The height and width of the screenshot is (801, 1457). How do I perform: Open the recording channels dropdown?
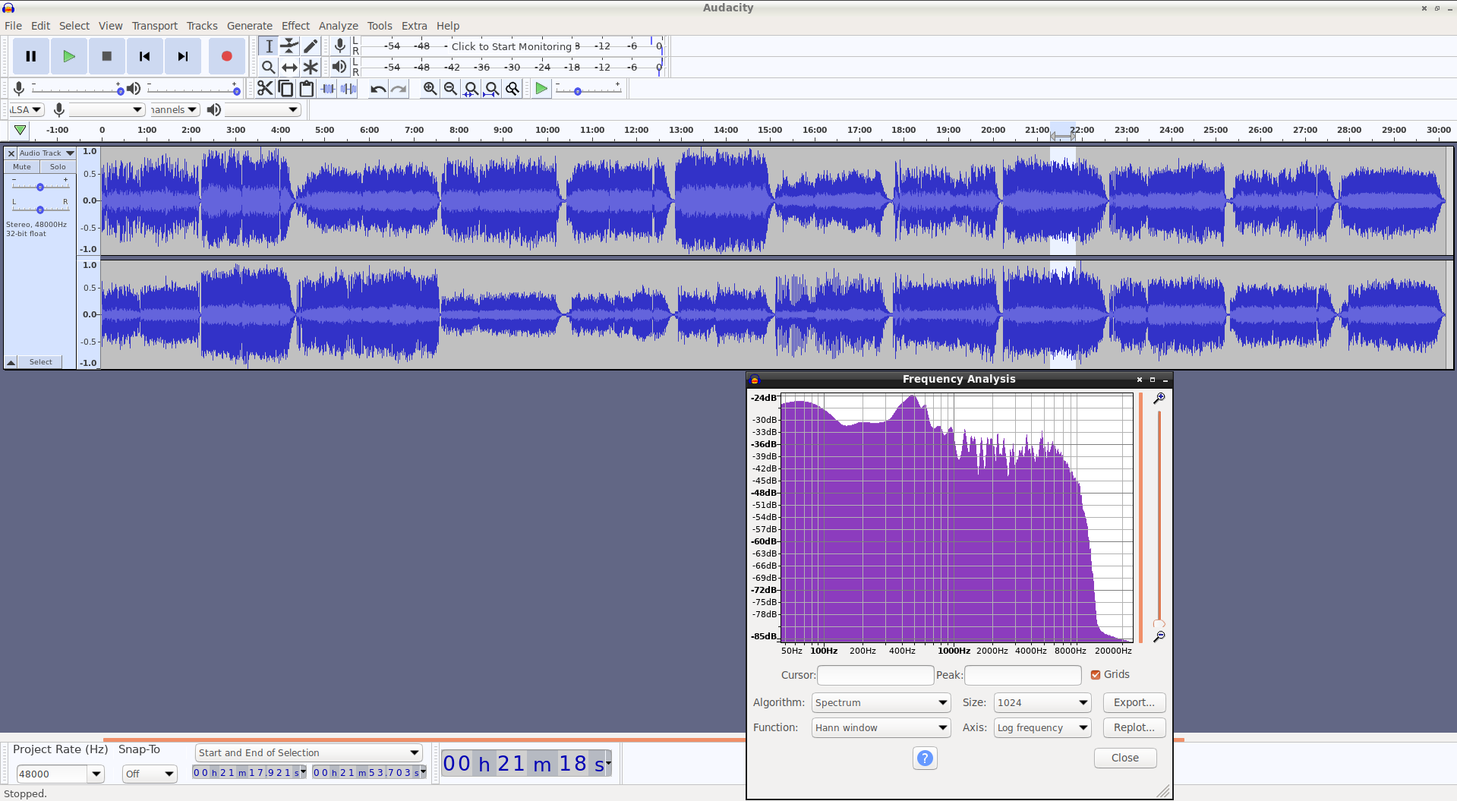[175, 110]
